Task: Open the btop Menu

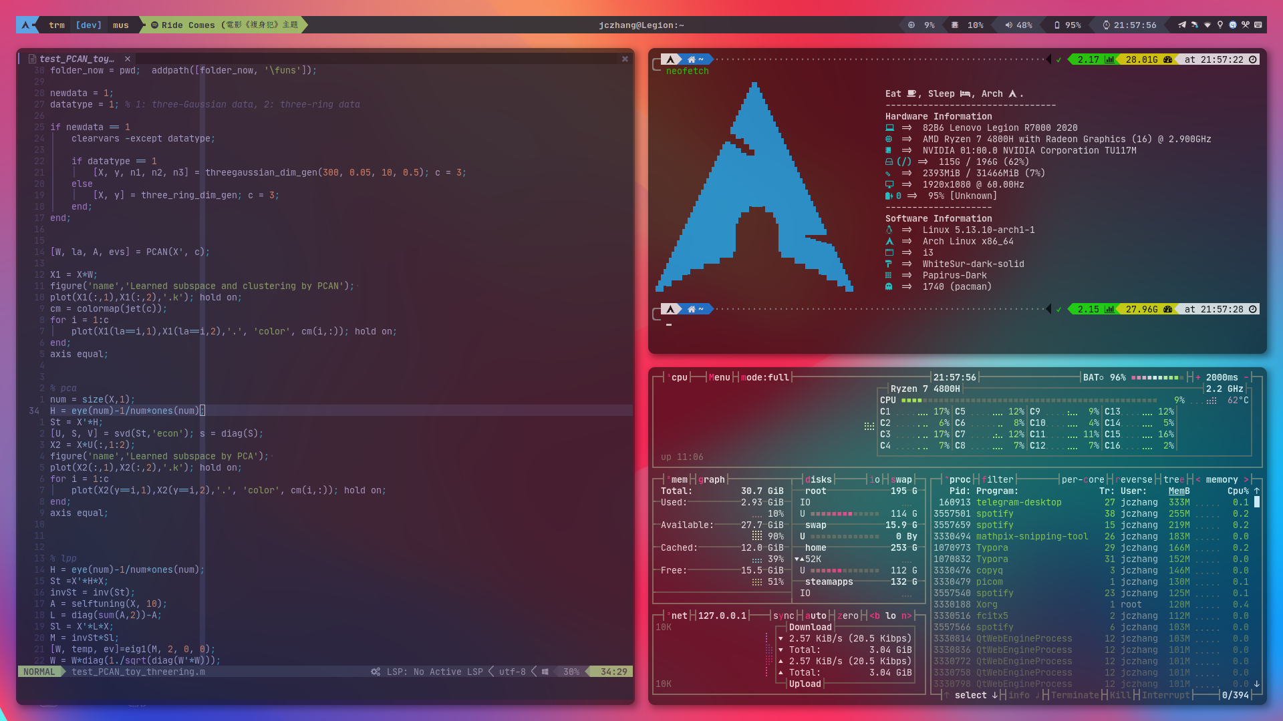Action: tap(720, 377)
